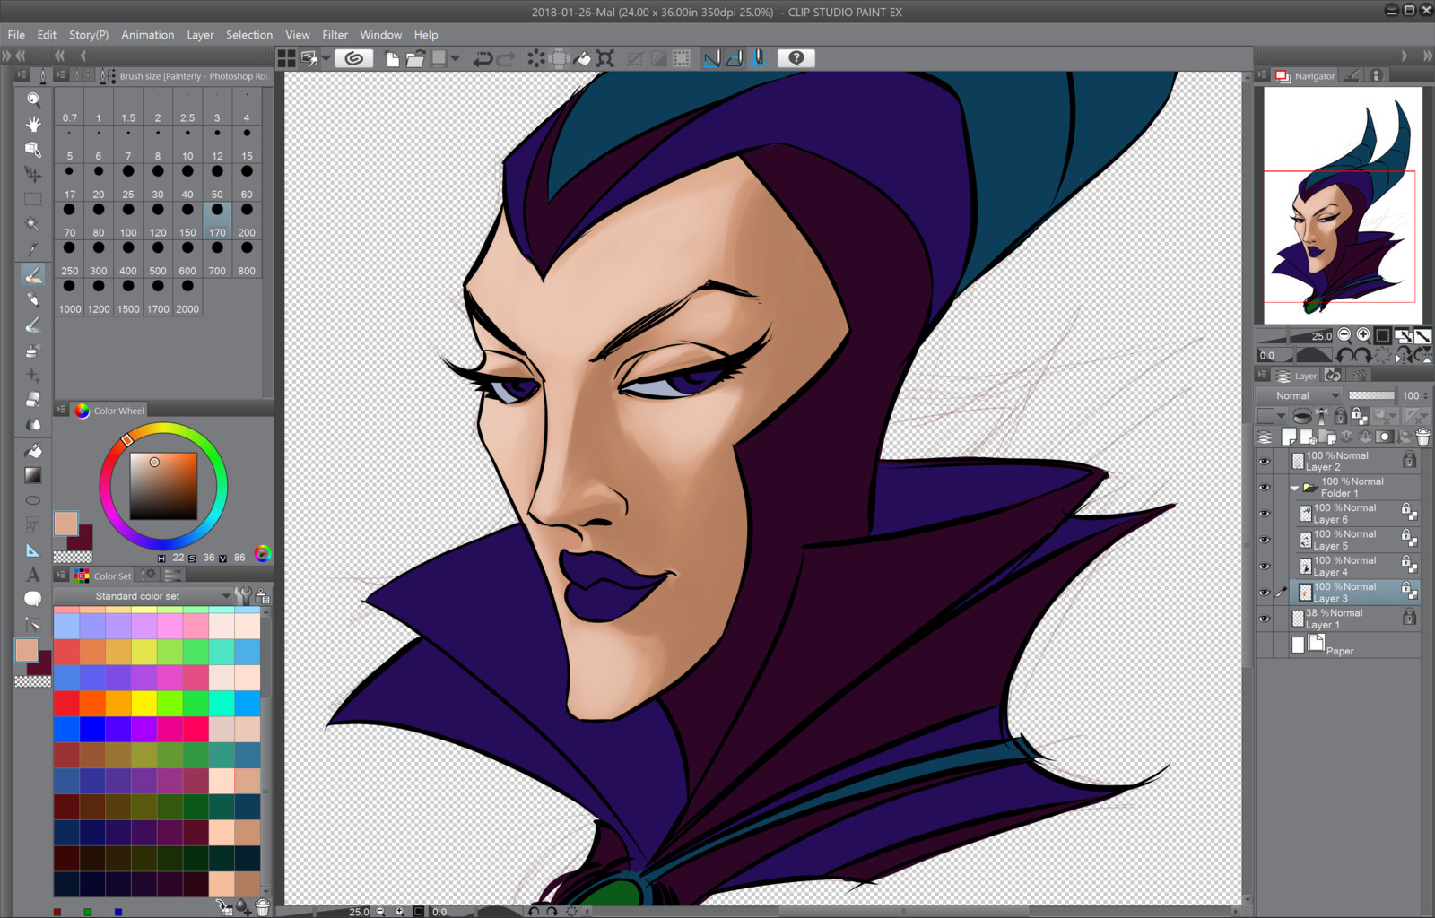Select the Auto select magic wand tool
1435x918 pixels.
point(33,224)
